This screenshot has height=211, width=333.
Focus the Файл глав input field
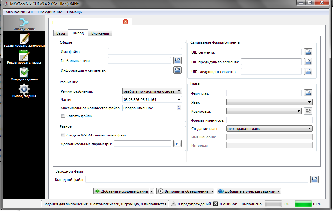(x=264, y=93)
